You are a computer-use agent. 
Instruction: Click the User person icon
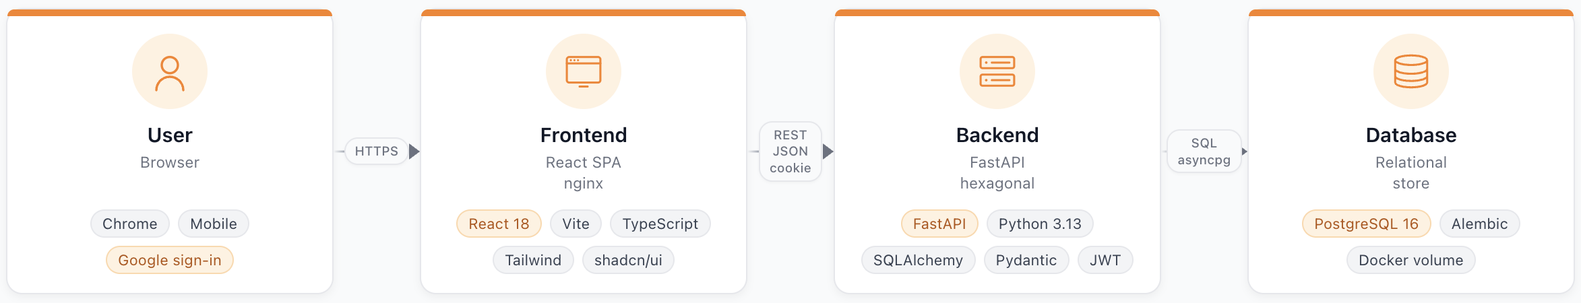pyautogui.click(x=170, y=72)
